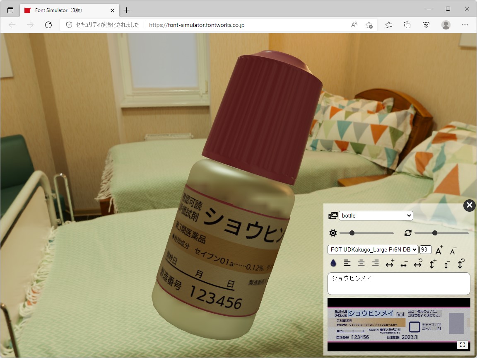Decrease line spacing with the ↕− icon
Viewport: 477px width, 358px height.
447,263
